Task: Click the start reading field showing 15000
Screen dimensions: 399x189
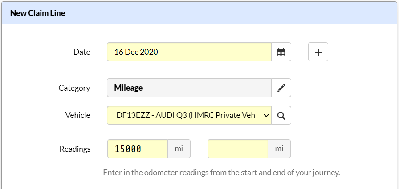Action: [138, 149]
